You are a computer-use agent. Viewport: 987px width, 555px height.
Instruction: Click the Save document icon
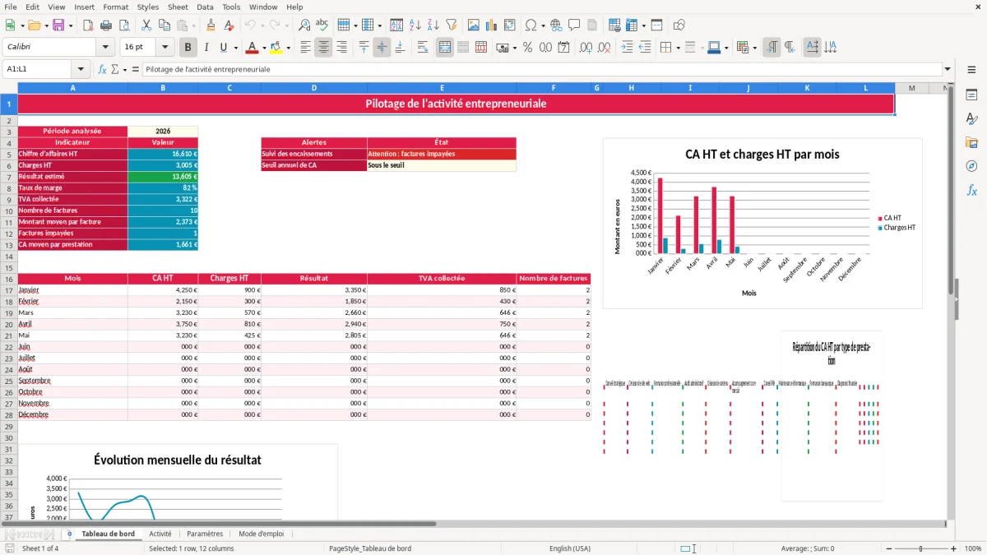pyautogui.click(x=58, y=25)
